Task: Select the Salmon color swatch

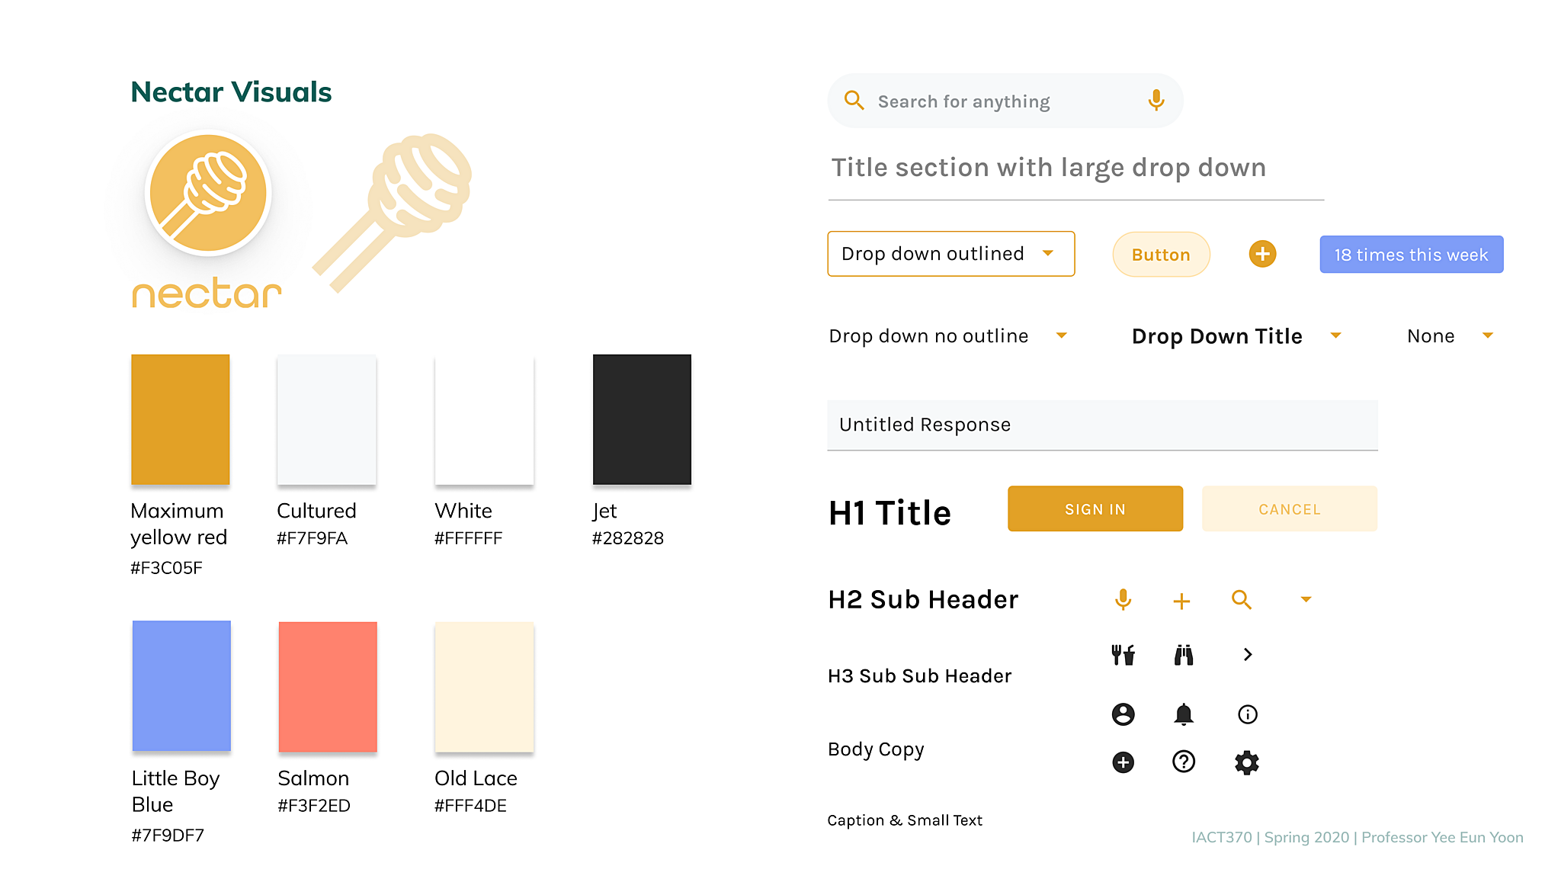Action: 328,687
